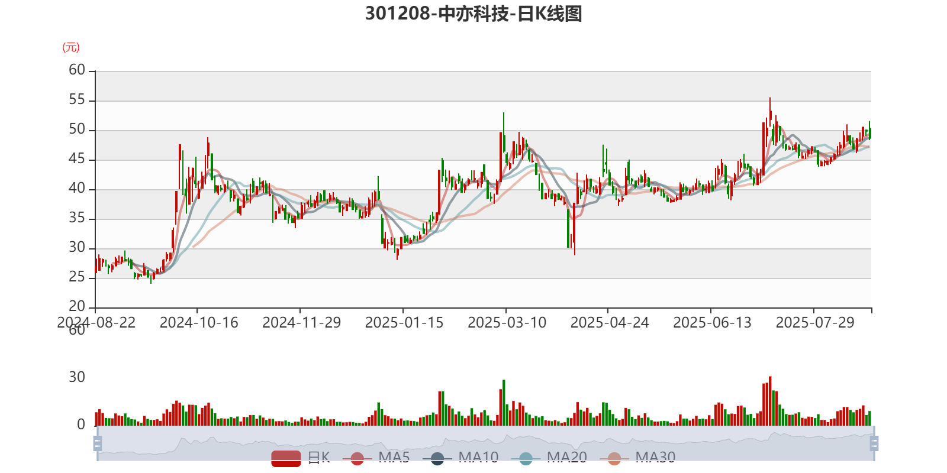947x473 pixels.
Task: Grab the right zoom slider handle
Action: click(x=874, y=443)
